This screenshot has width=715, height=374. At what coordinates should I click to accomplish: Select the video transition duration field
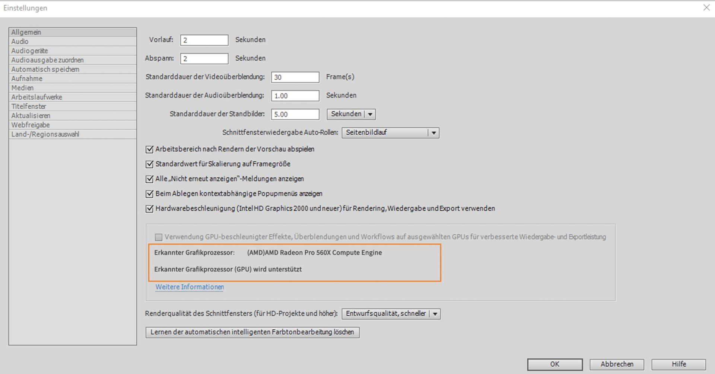coord(295,77)
